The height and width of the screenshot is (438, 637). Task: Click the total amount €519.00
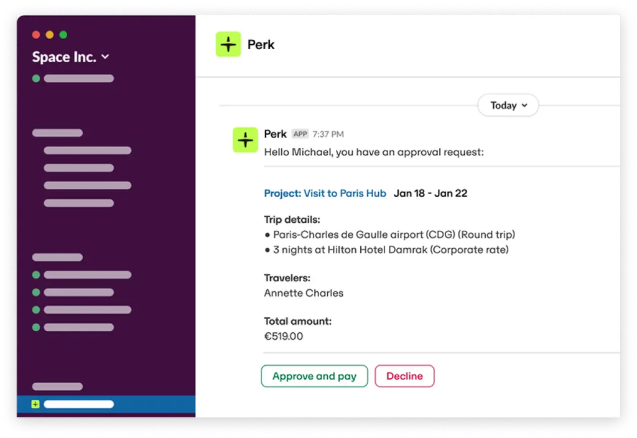point(284,337)
